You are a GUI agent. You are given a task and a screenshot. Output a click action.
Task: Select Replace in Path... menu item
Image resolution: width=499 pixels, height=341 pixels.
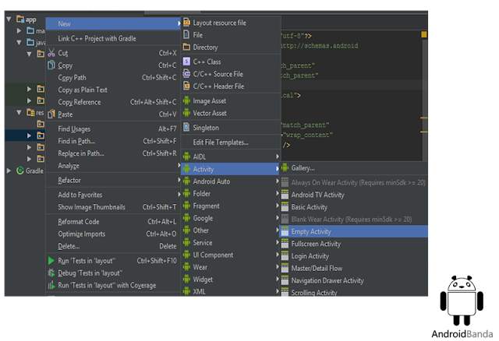[x=113, y=153]
